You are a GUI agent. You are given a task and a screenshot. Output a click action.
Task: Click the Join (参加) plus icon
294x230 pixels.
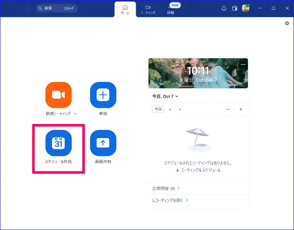point(103,95)
